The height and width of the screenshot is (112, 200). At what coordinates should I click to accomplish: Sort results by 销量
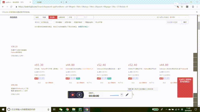(x=44, y=17)
